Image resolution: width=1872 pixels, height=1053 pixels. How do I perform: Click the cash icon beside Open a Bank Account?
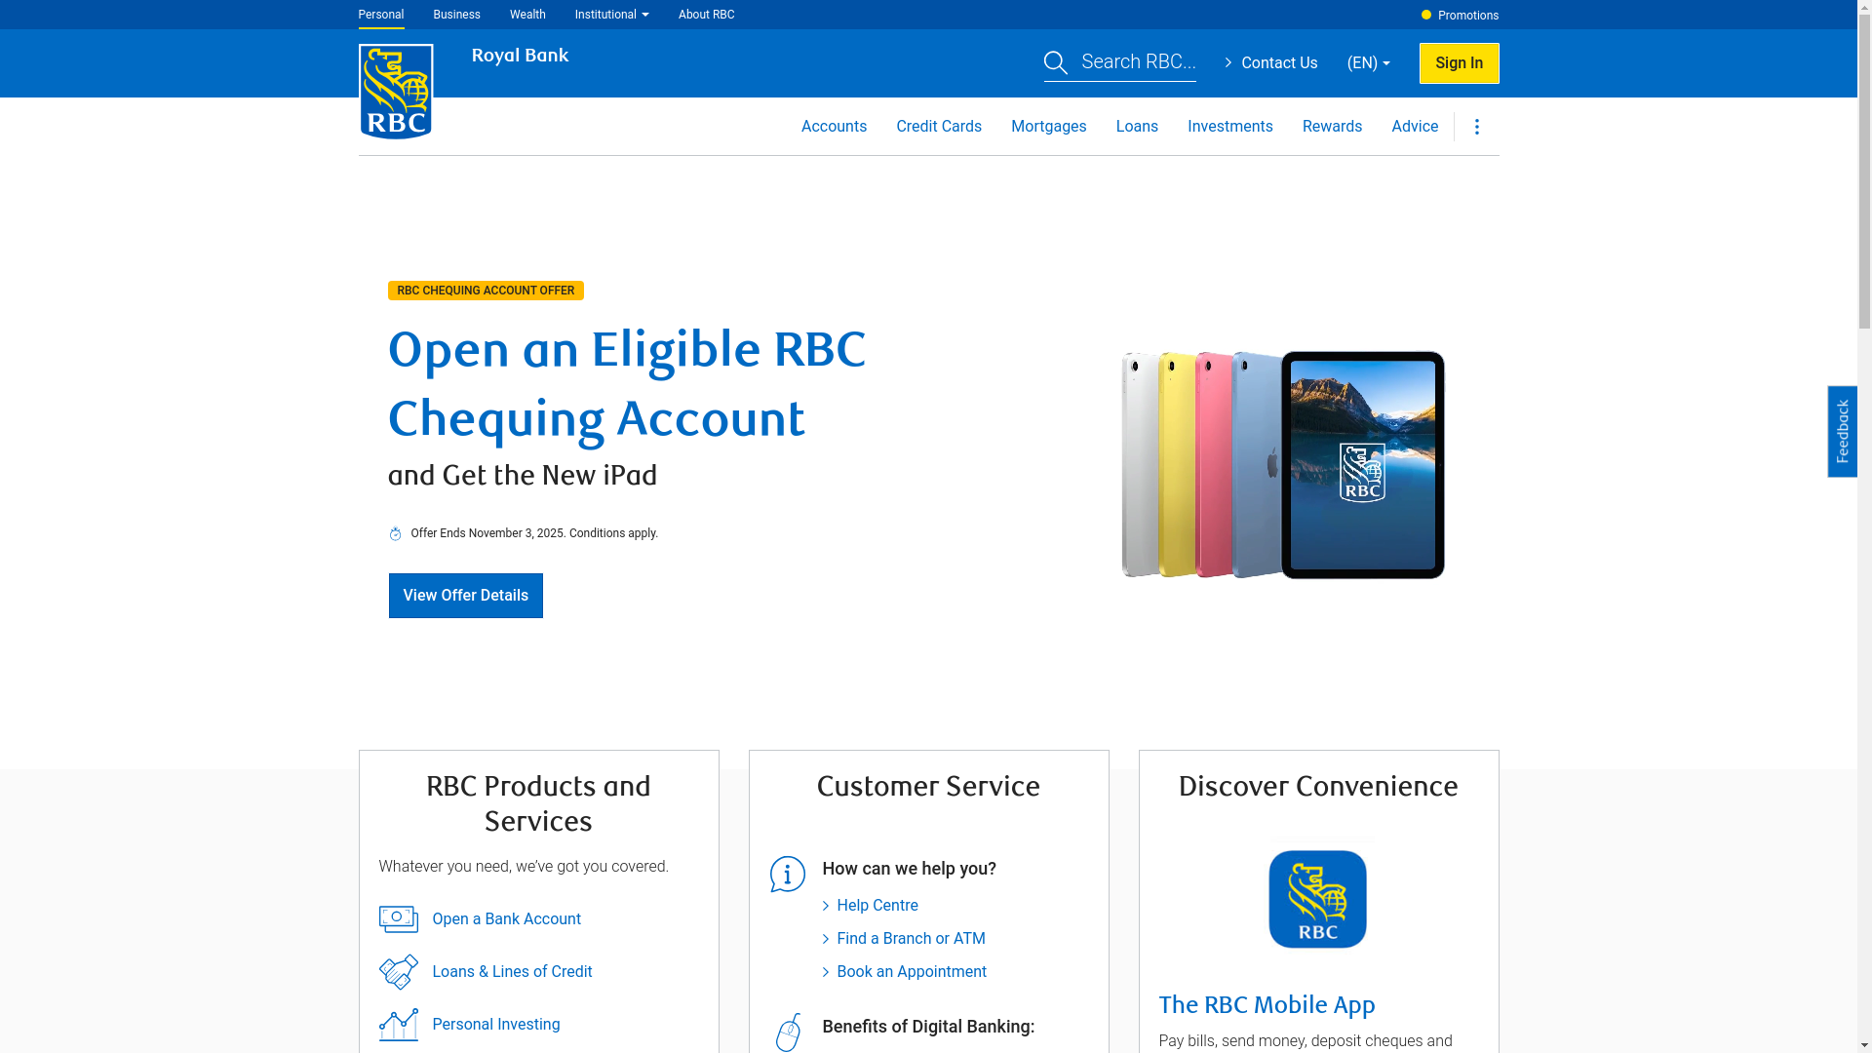[398, 919]
